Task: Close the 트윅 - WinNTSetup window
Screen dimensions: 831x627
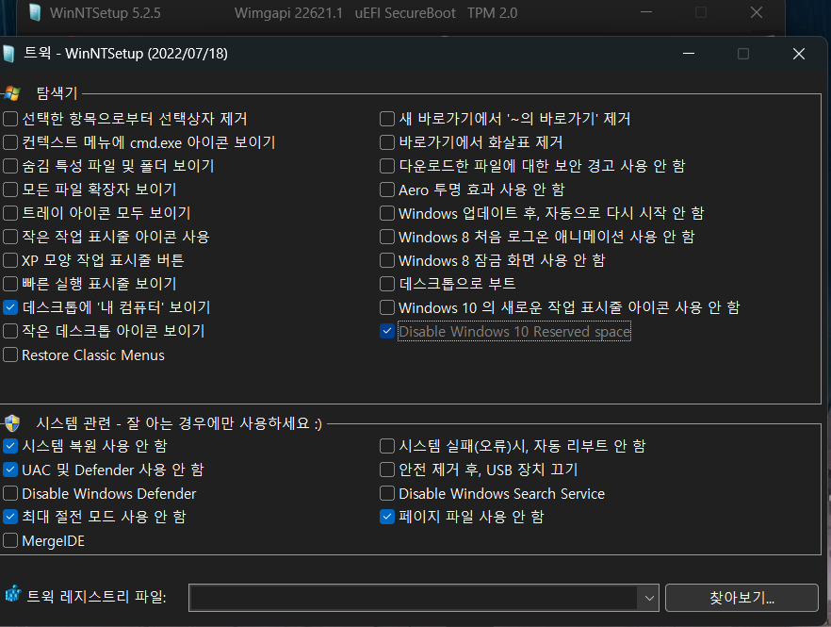Action: pos(799,54)
